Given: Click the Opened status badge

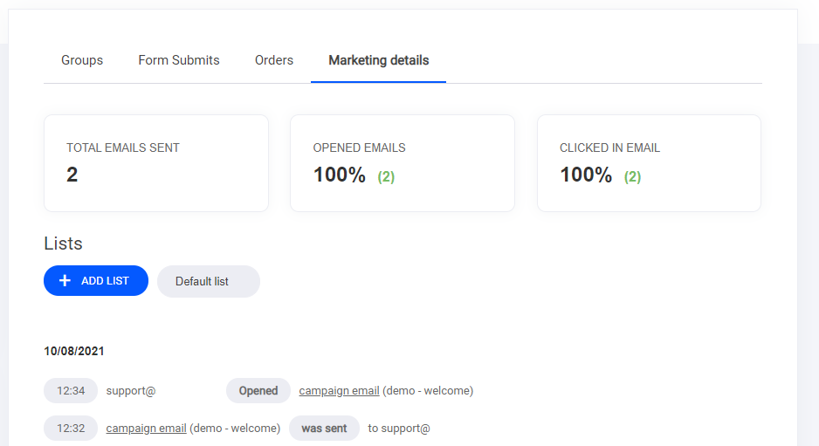Looking at the screenshot, I should (x=258, y=391).
